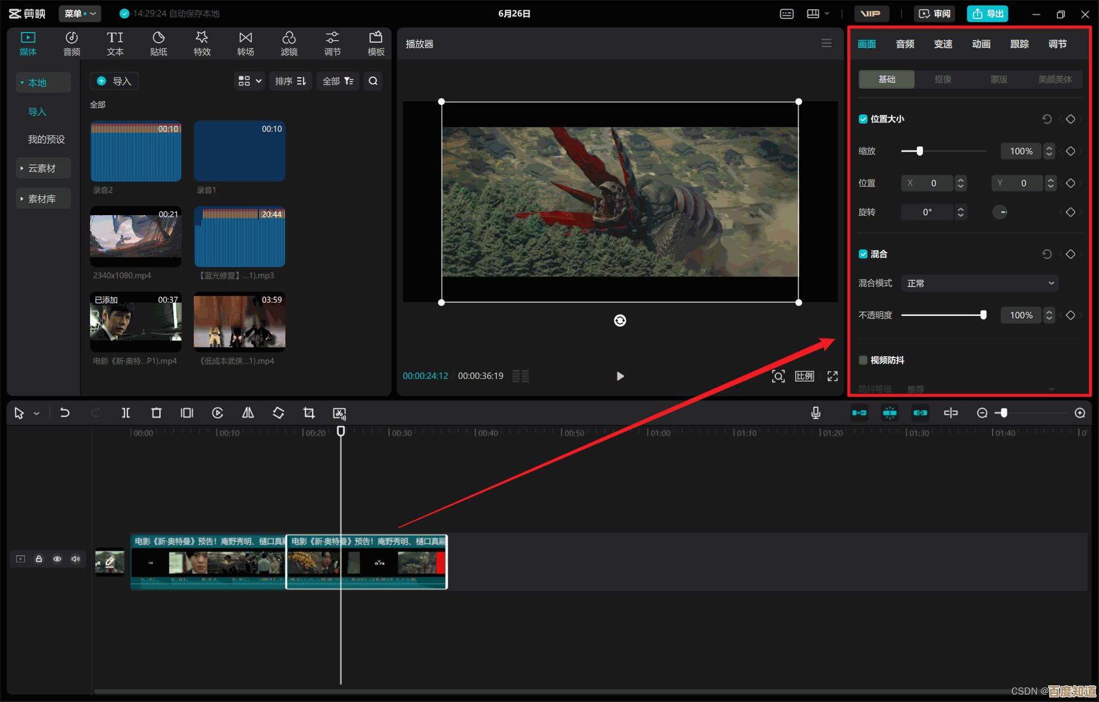Expand the 云素材 tree item
Screen dimensions: 1099x702
click(42, 168)
